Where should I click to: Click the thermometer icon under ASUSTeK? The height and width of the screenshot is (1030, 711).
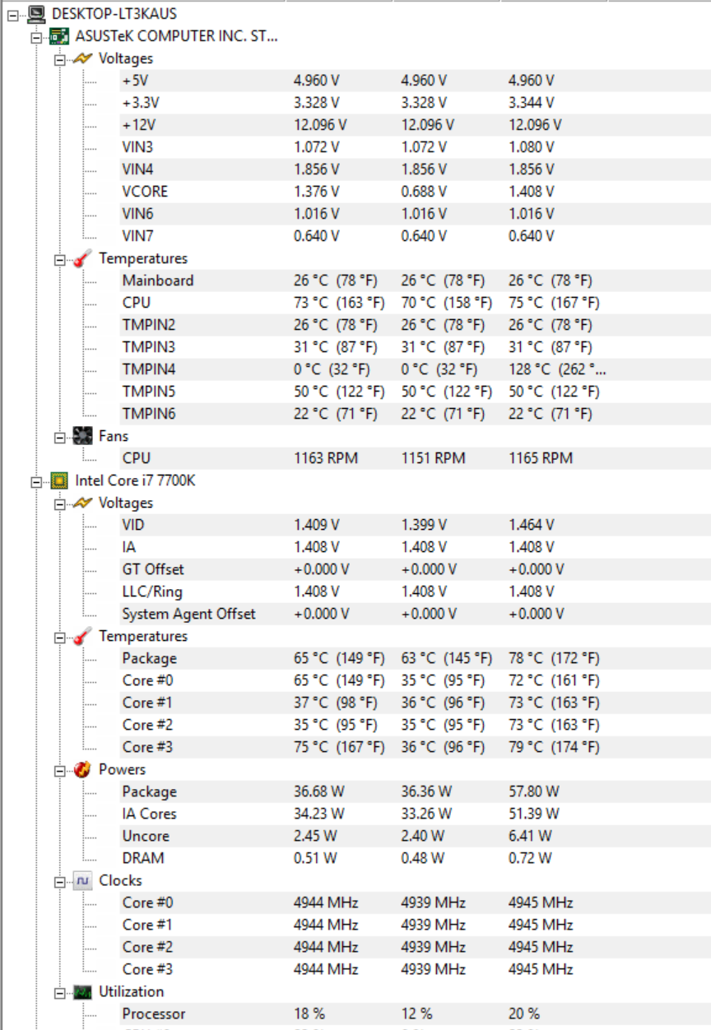pos(82,258)
